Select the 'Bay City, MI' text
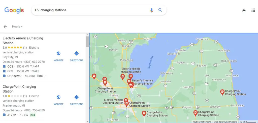Screen dimensions: 258x123 pyautogui.click(x=10, y=57)
